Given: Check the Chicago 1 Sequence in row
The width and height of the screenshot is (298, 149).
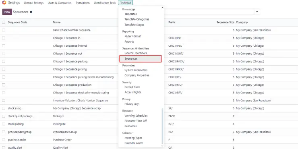Looking at the screenshot, I should tap(4, 38).
